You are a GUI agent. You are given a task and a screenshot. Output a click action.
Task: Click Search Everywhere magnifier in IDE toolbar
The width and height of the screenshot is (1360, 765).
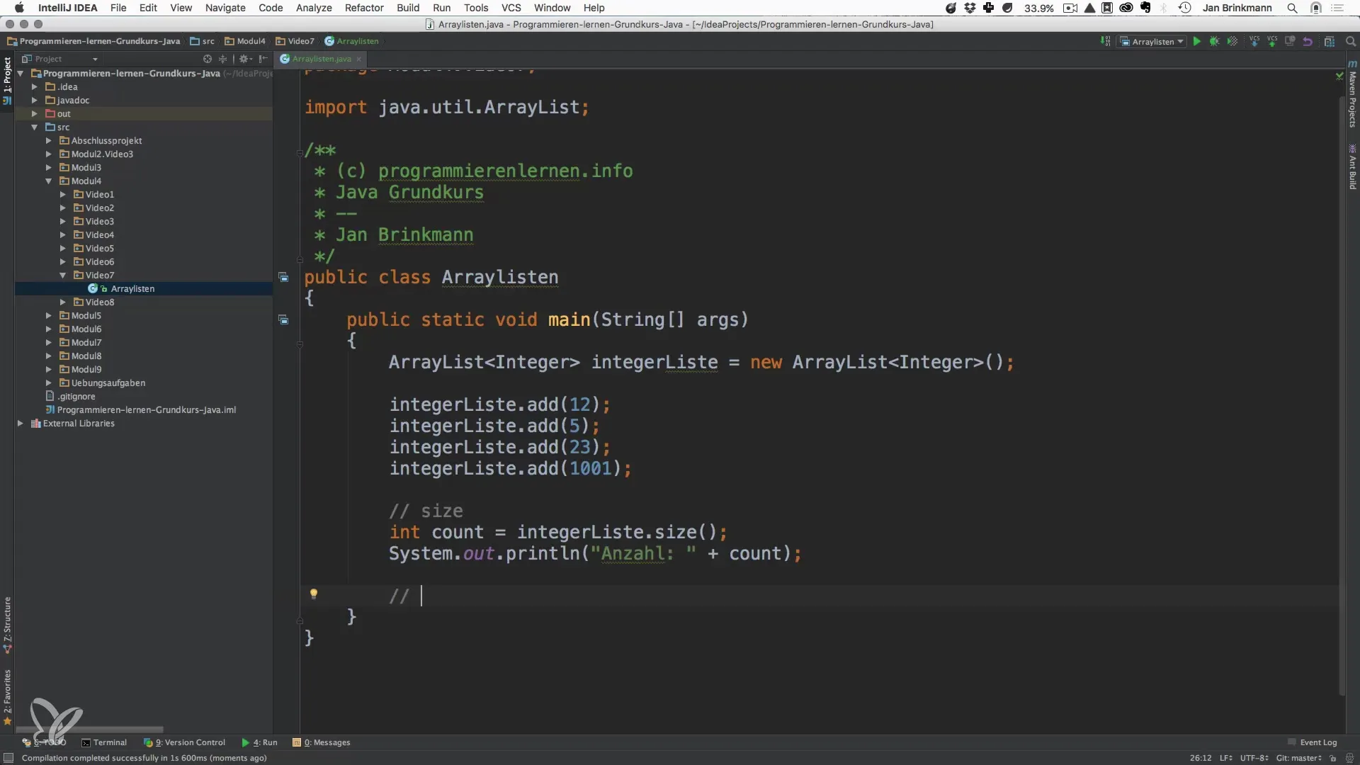tap(1351, 42)
